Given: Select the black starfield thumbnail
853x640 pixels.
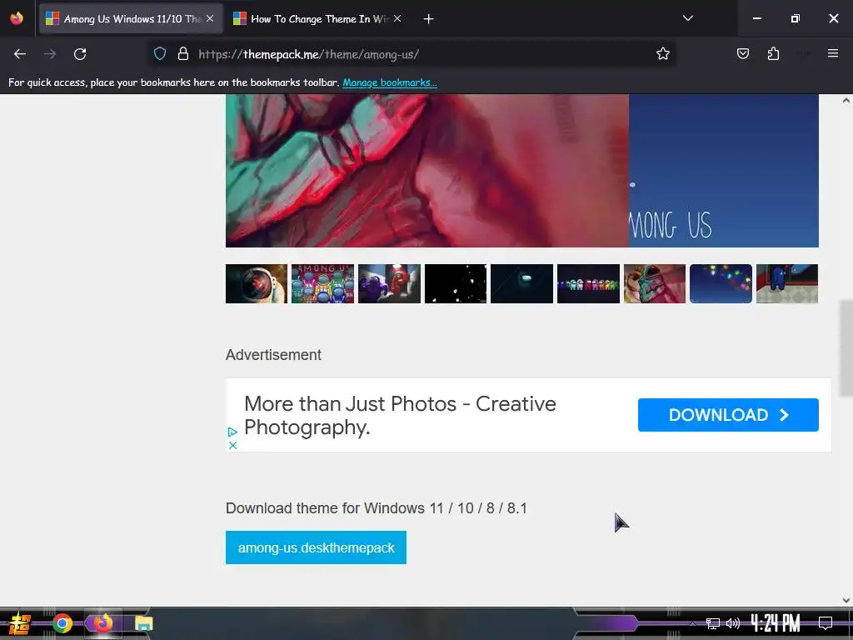Looking at the screenshot, I should (x=456, y=283).
